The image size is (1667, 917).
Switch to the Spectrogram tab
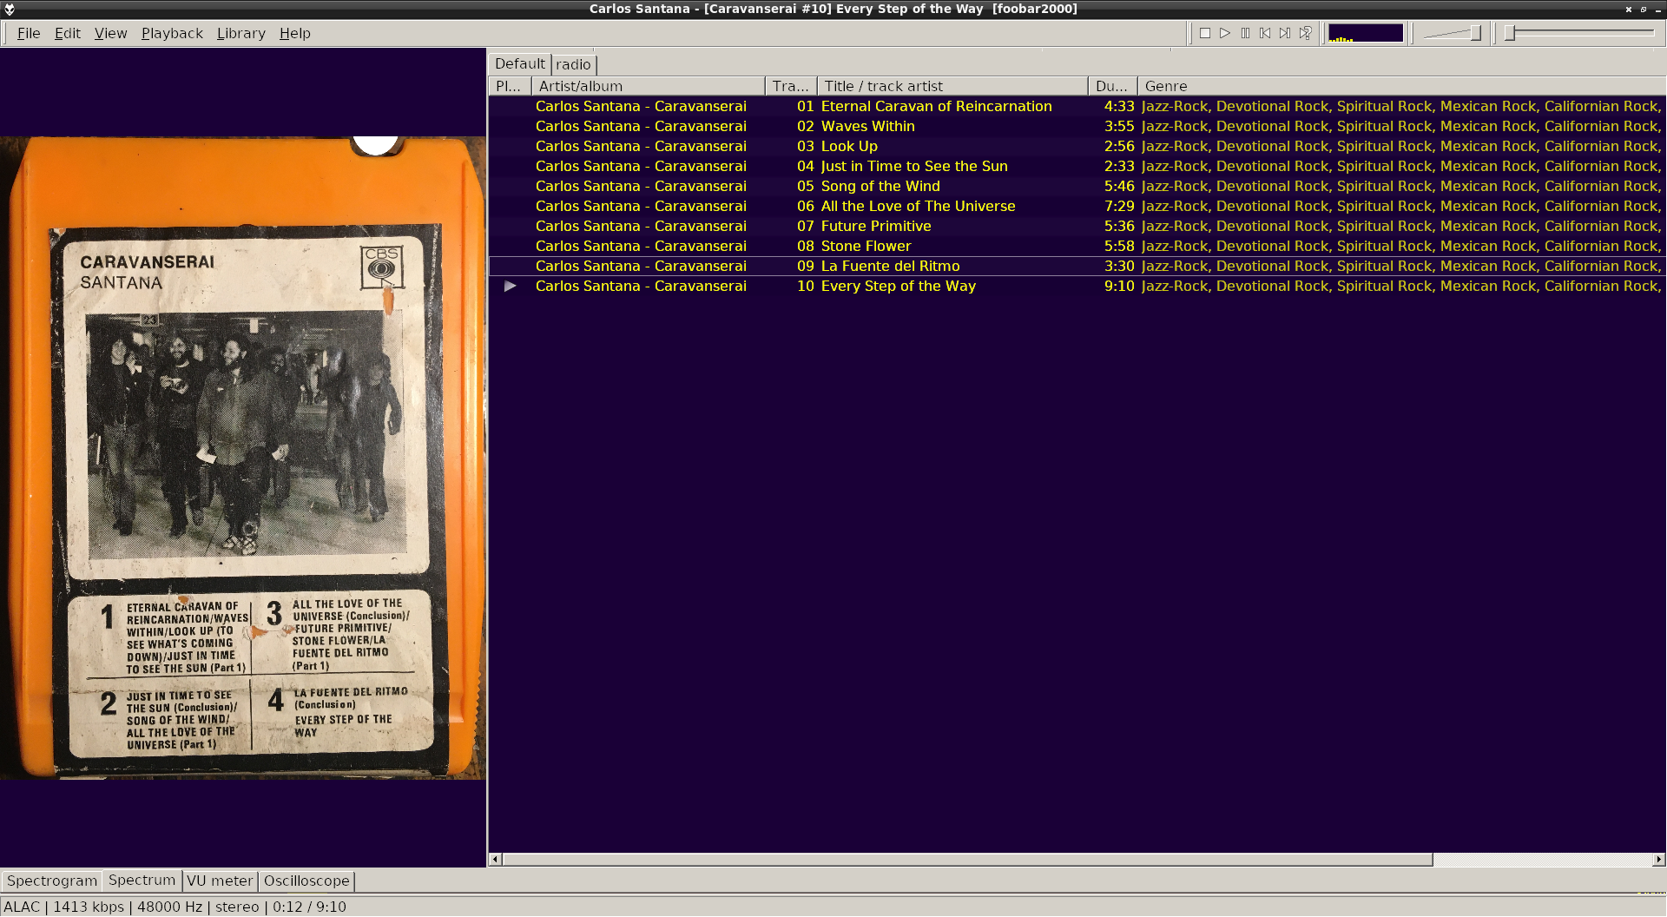coord(52,881)
